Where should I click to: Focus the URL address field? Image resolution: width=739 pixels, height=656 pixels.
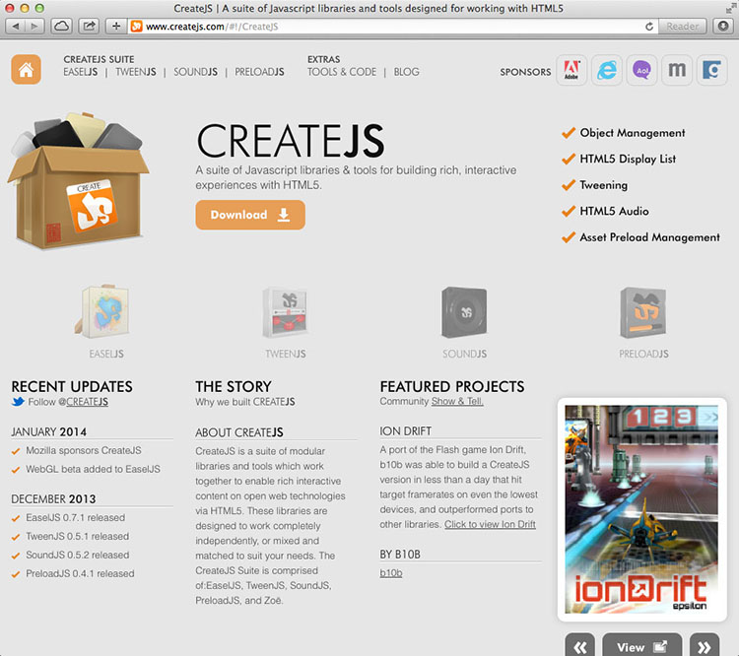391,27
